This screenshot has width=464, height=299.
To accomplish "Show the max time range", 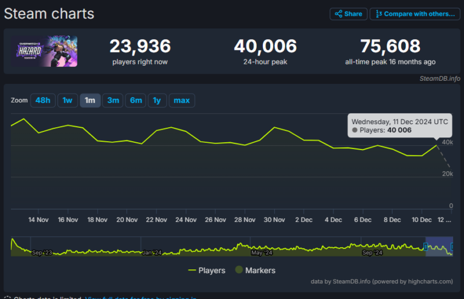I will pos(181,100).
